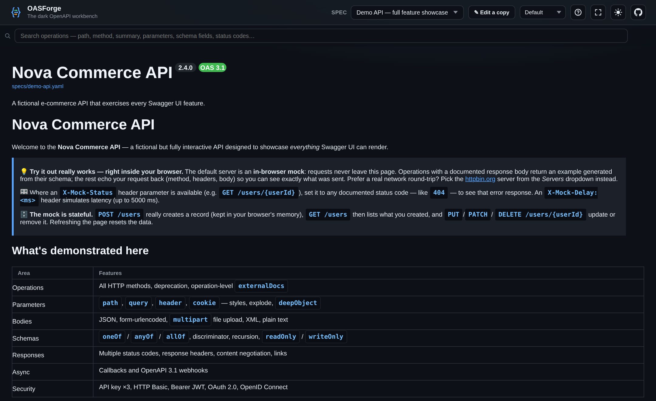Viewport: 656px width, 401px height.
Task: Select the Operations table row label
Action: click(x=28, y=288)
